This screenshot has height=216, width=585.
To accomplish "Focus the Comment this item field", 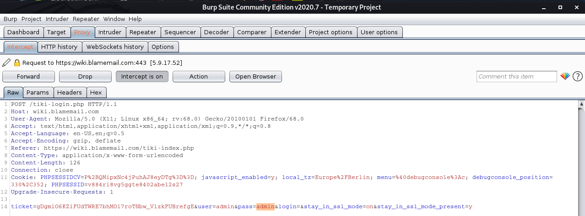I will tap(516, 76).
